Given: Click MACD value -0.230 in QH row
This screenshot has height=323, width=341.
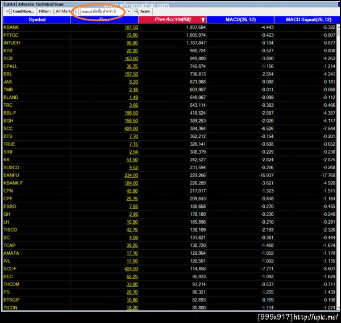Looking at the screenshot, I should click(x=267, y=215).
